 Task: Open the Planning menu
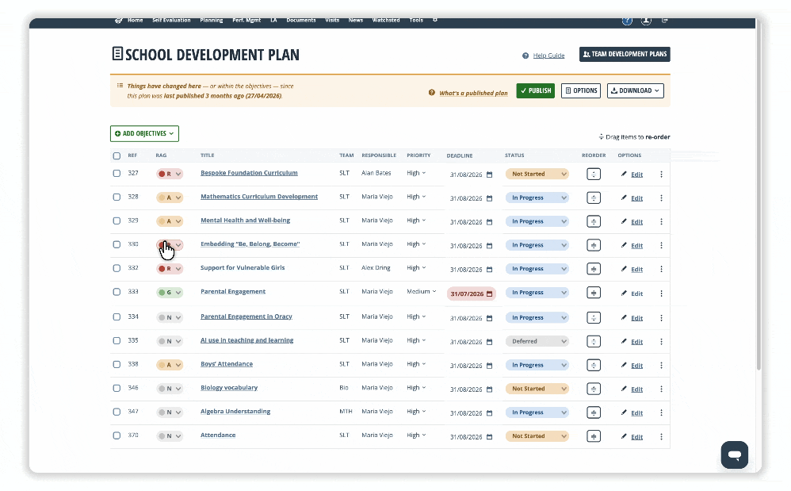coord(212,20)
